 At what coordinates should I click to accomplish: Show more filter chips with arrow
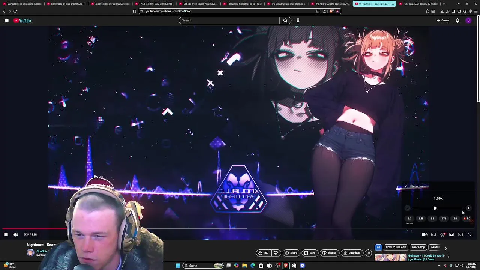point(445,248)
